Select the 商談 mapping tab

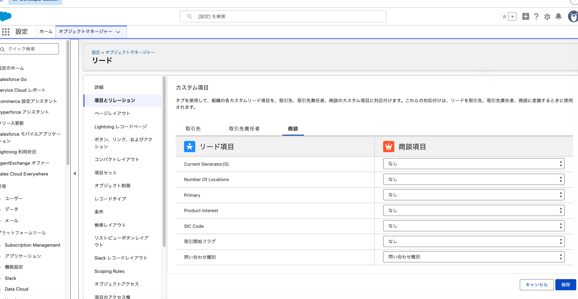tap(293, 129)
